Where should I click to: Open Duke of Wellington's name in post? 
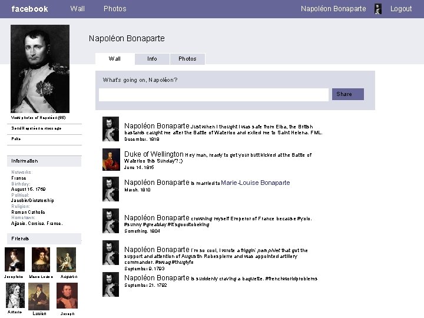click(x=154, y=154)
